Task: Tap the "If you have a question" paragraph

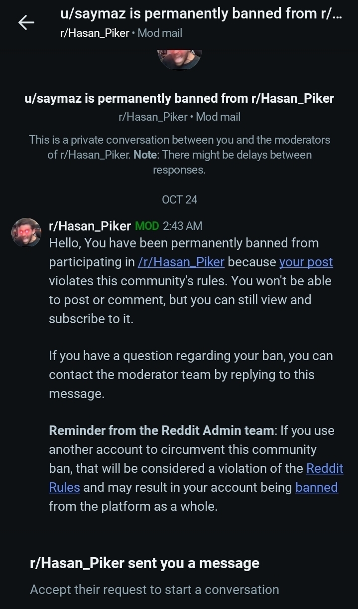Action: point(191,375)
